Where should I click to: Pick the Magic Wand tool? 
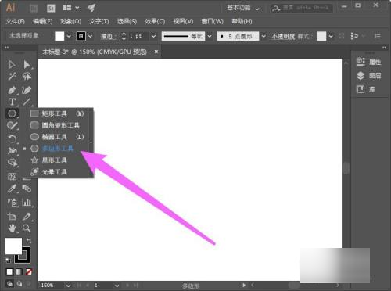(x=12, y=77)
